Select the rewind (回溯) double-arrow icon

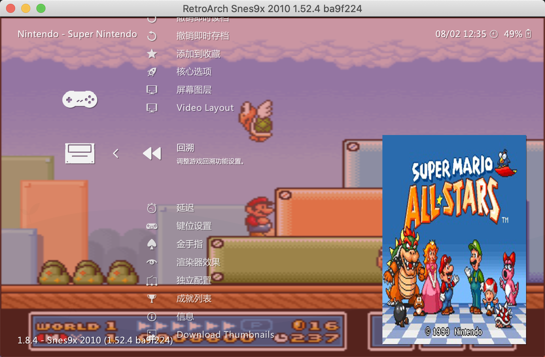152,153
